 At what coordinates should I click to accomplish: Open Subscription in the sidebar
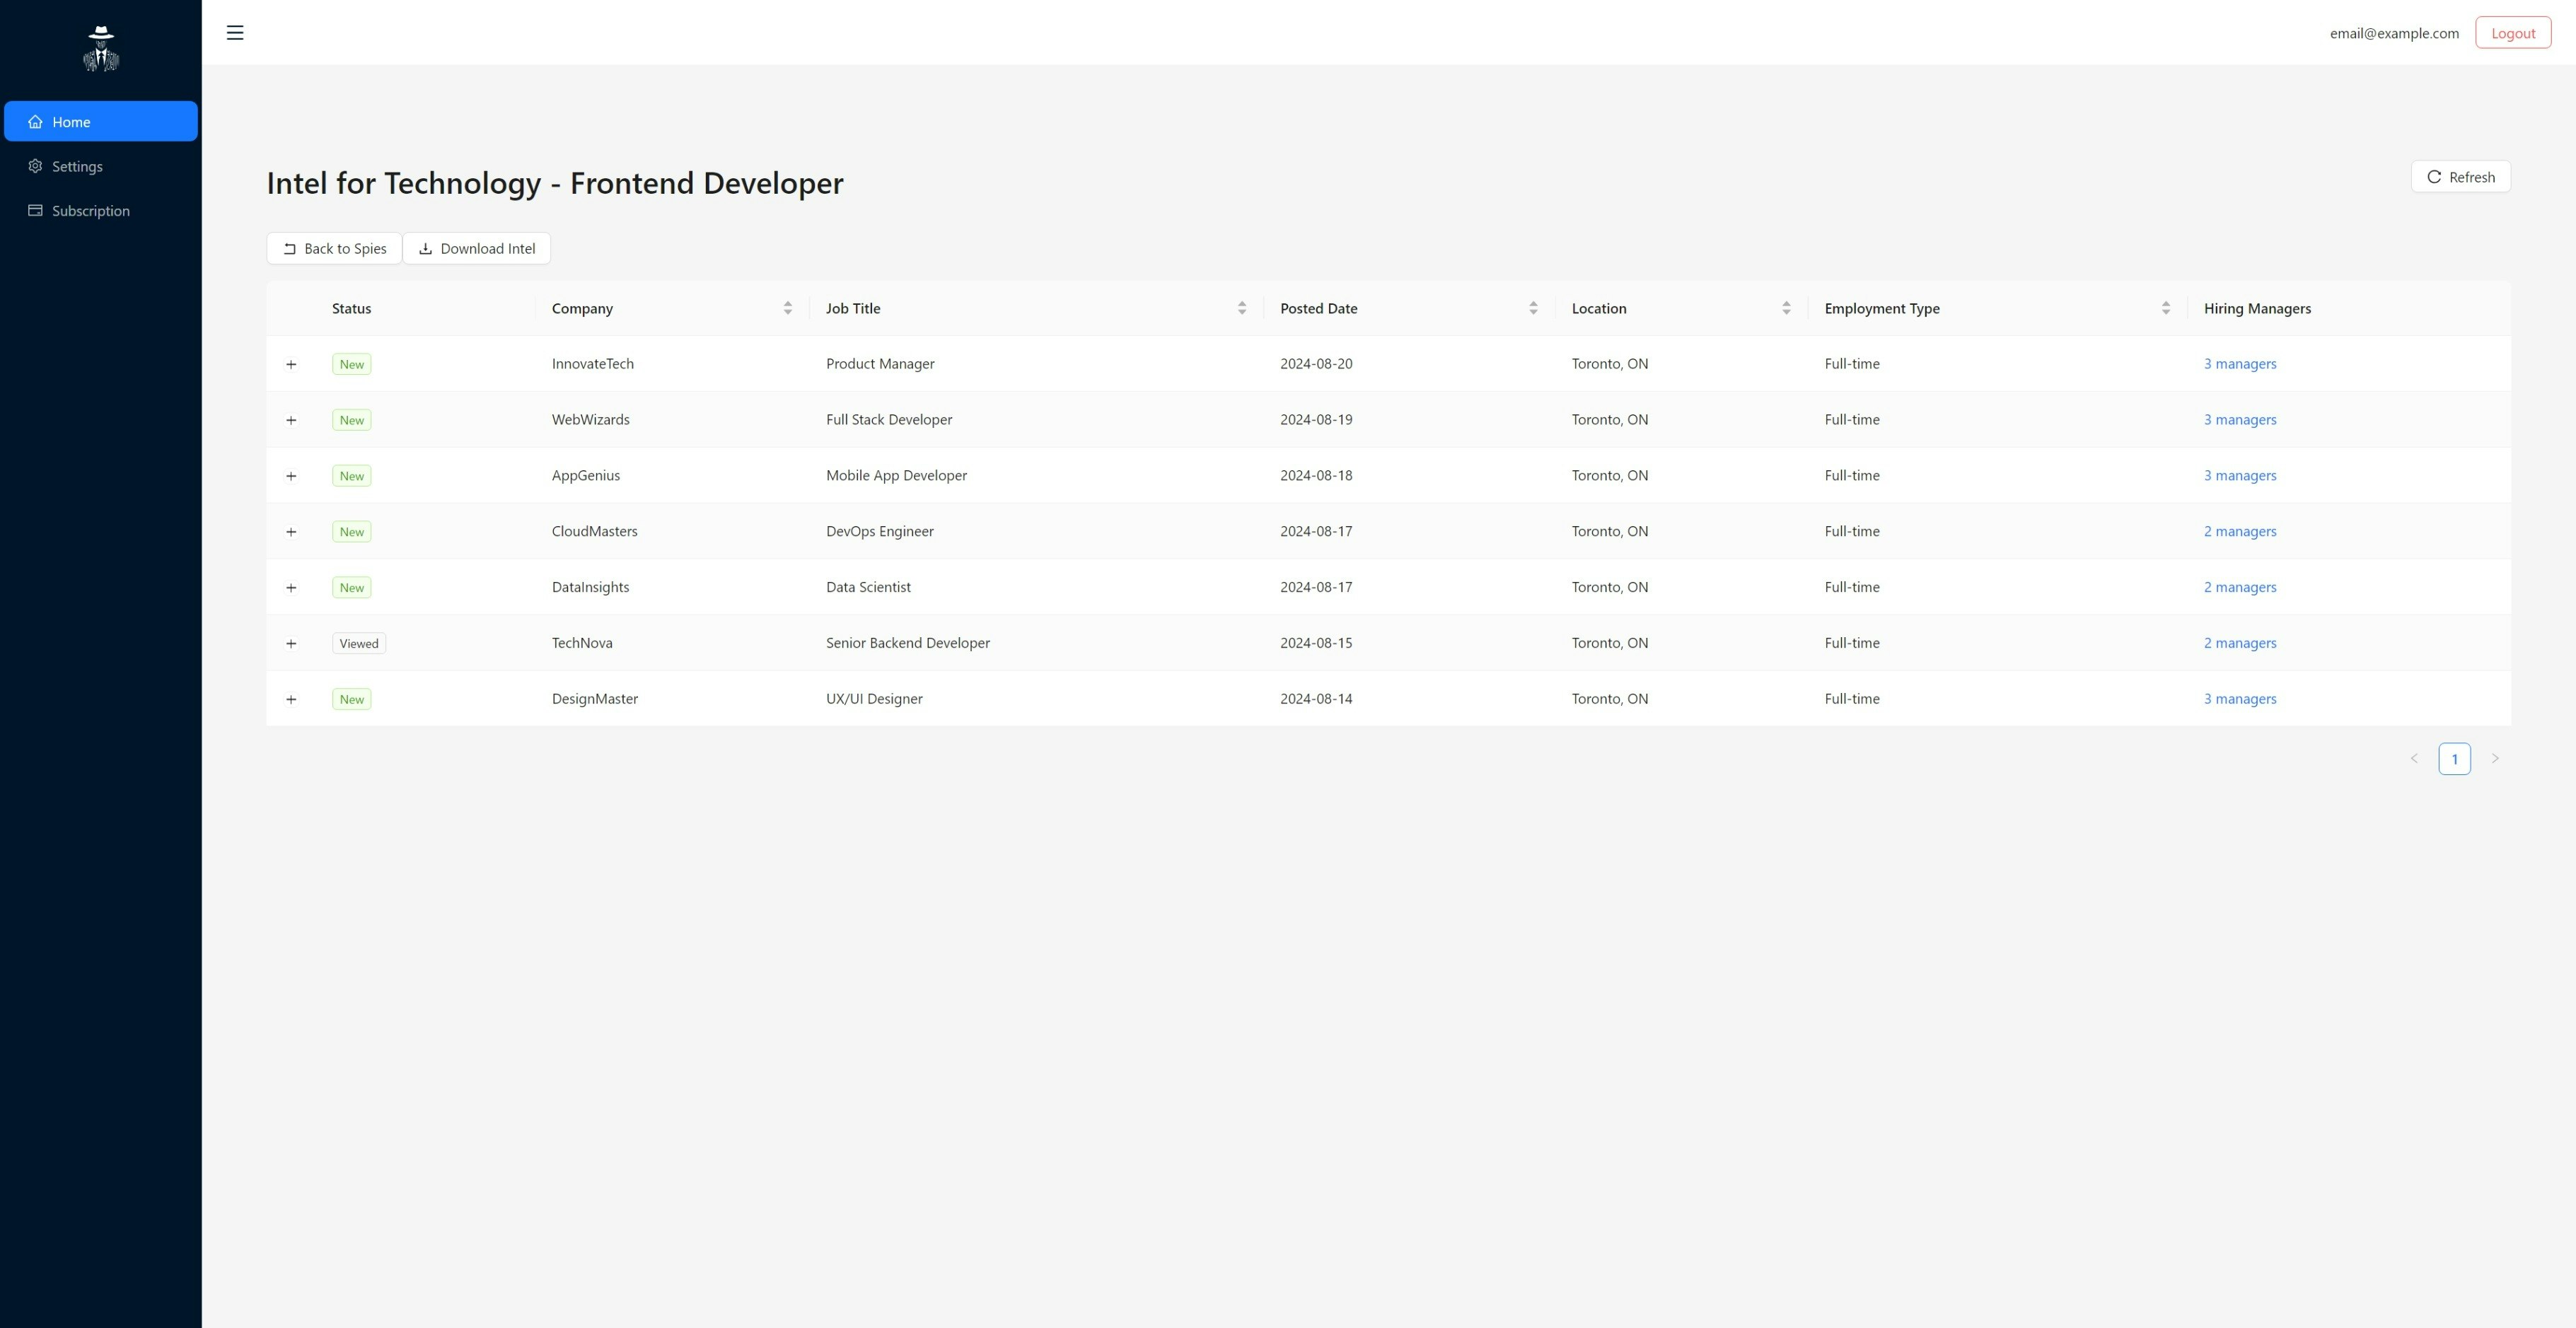coord(101,210)
